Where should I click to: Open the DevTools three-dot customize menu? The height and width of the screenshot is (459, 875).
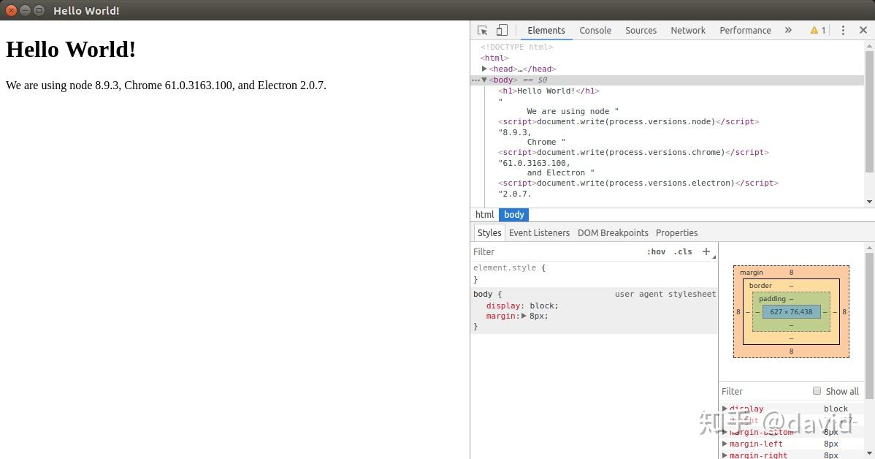[843, 30]
